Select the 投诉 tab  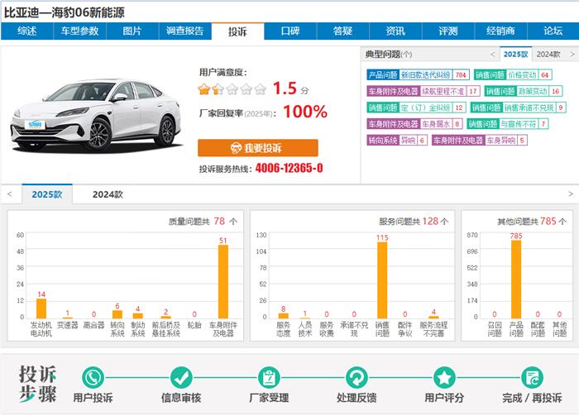pyautogui.click(x=237, y=31)
